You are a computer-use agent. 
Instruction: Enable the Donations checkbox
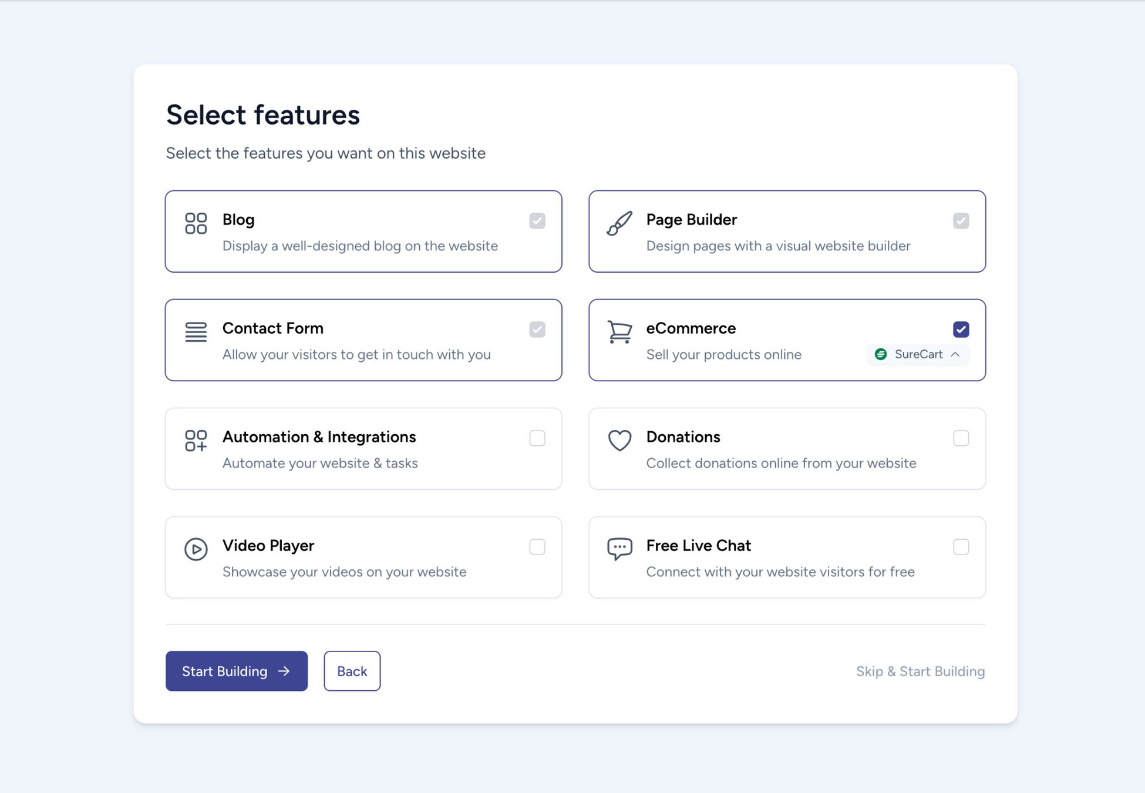961,438
